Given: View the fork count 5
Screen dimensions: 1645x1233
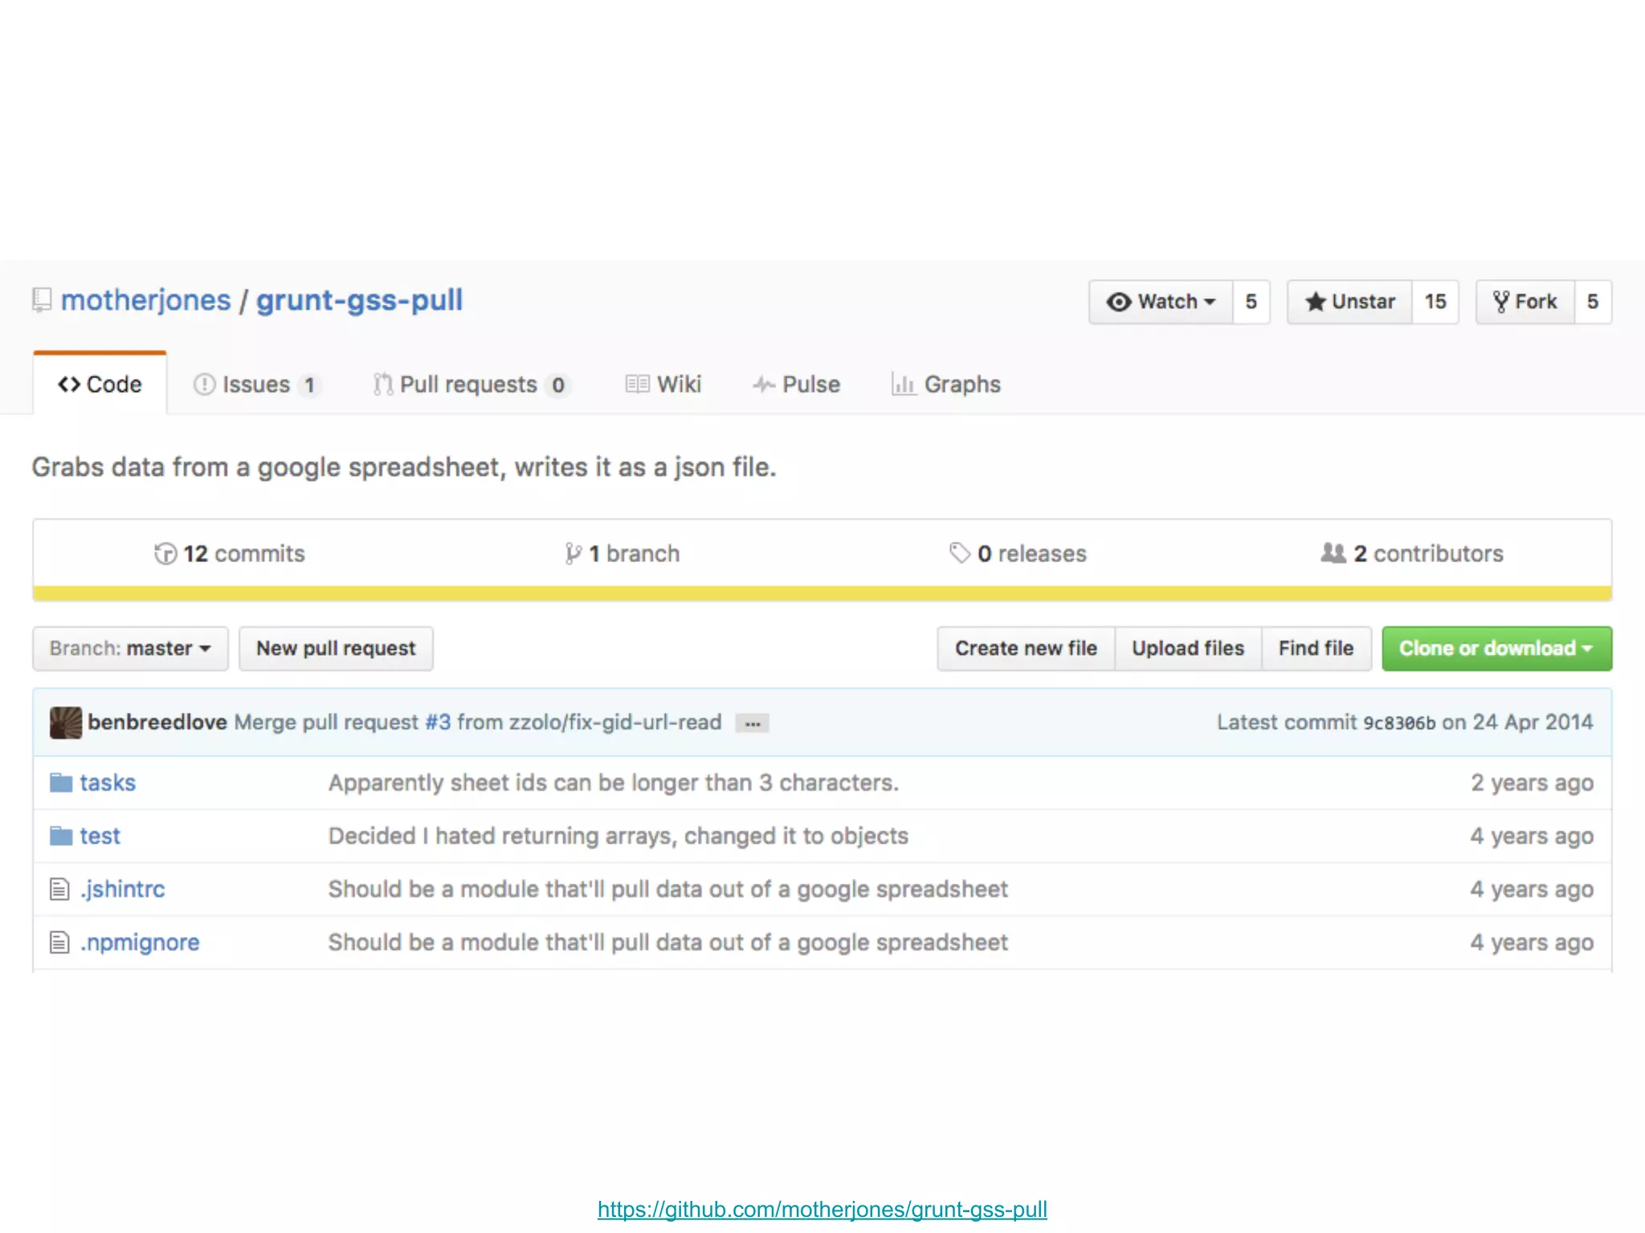Looking at the screenshot, I should tap(1593, 302).
